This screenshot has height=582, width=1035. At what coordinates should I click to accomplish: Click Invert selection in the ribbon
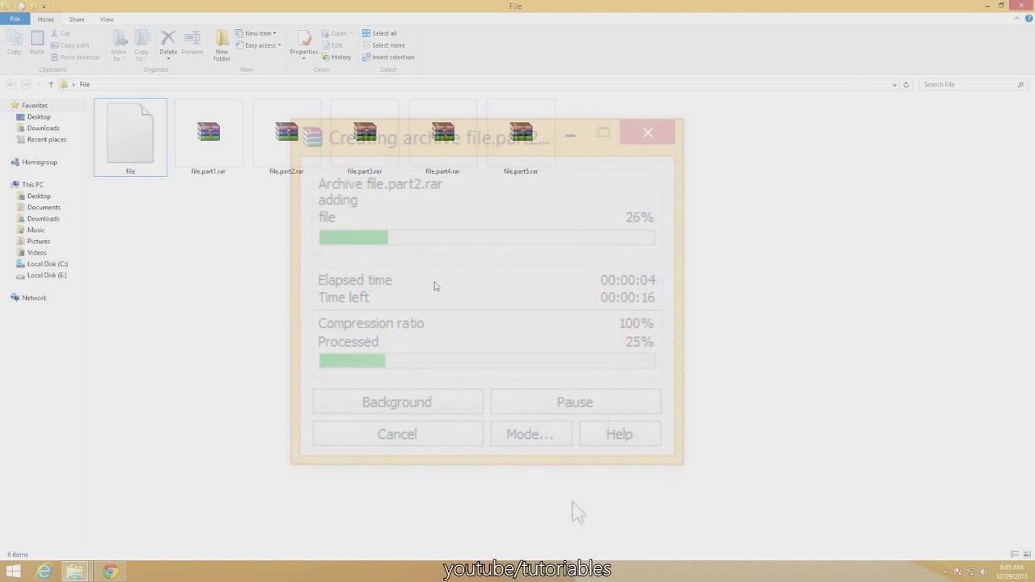tap(388, 57)
